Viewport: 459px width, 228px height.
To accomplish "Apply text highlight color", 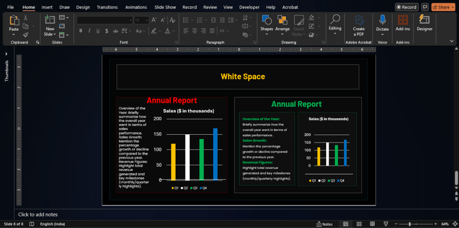I will [154, 31].
